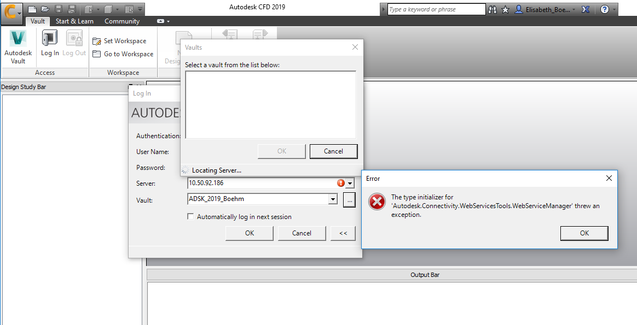Viewport: 637px width, 325px height.
Task: Dismiss the Error dialog with OK
Action: [584, 233]
